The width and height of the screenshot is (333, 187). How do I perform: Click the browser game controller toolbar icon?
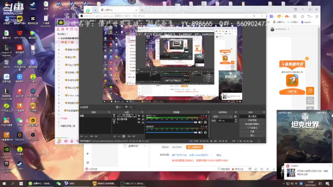pos(287,16)
